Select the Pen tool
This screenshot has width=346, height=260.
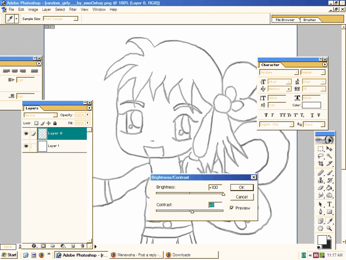pyautogui.click(x=320, y=212)
